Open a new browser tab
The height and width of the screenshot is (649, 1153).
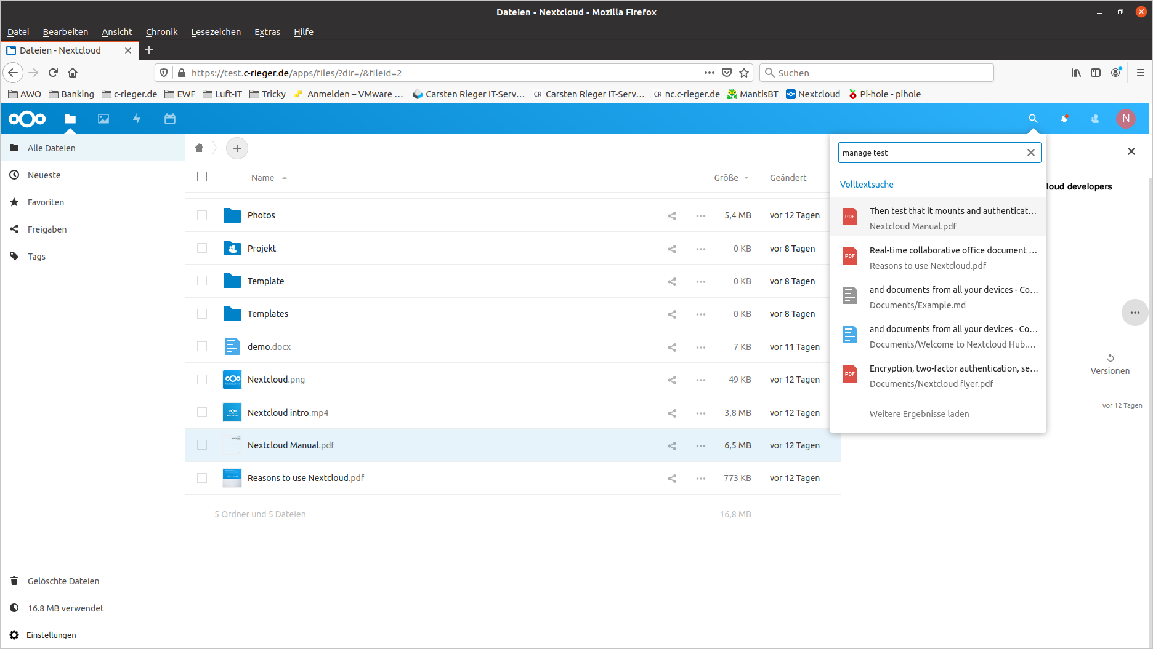click(149, 50)
